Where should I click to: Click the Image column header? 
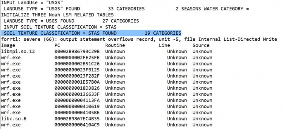click(x=8, y=45)
